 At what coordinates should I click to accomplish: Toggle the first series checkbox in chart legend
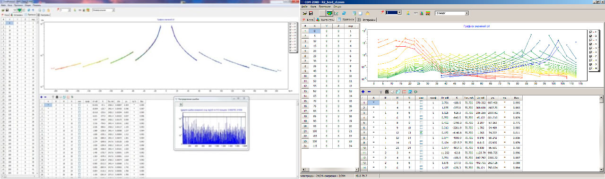pos(591,32)
